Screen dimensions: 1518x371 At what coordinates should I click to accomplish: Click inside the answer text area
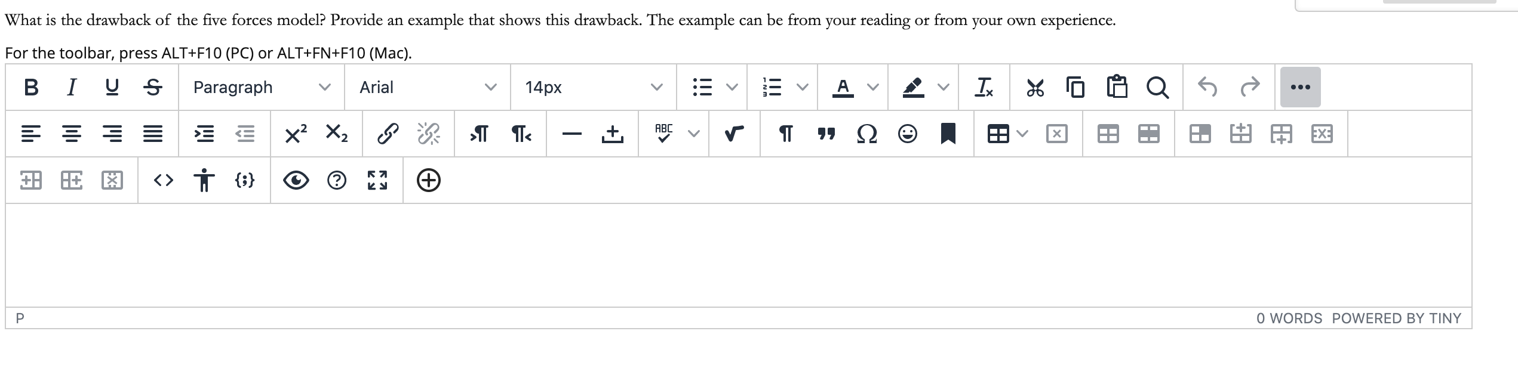pos(739,255)
